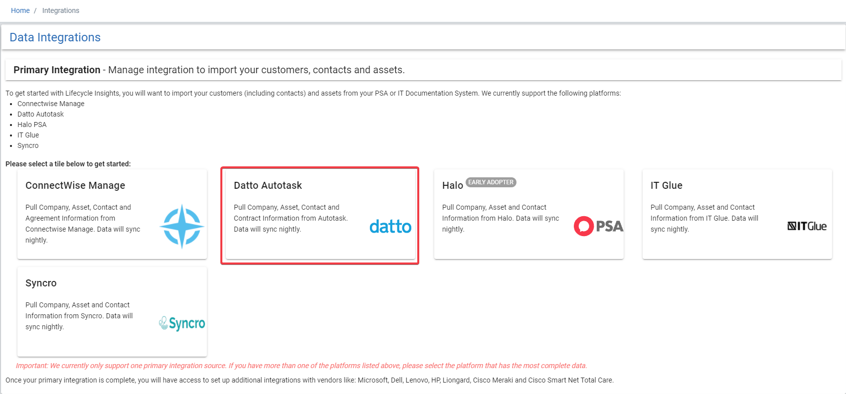The height and width of the screenshot is (394, 846).
Task: Click the EARLY ADOPTER badge on Halo tile
Action: pos(491,182)
